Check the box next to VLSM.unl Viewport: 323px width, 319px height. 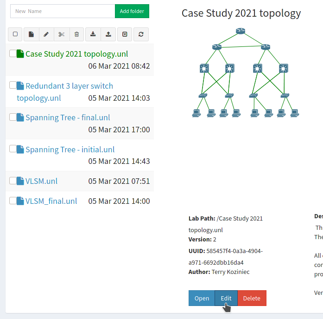point(13,181)
